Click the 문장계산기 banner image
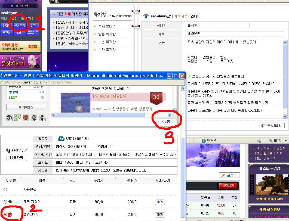This screenshot has width=289, height=221. [x=20, y=61]
